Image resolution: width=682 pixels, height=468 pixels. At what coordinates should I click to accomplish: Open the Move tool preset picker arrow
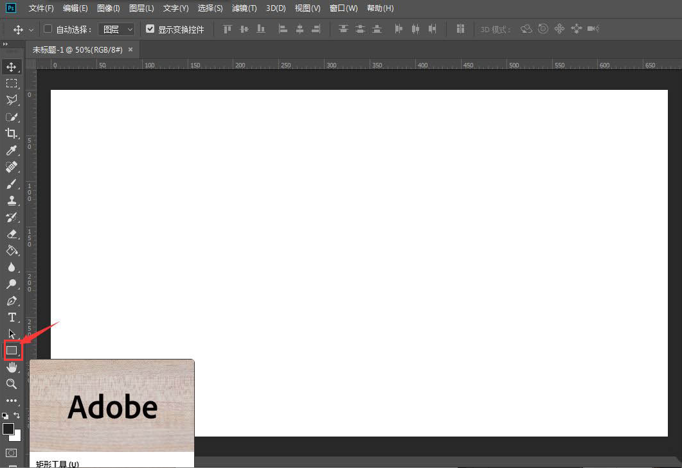point(31,30)
